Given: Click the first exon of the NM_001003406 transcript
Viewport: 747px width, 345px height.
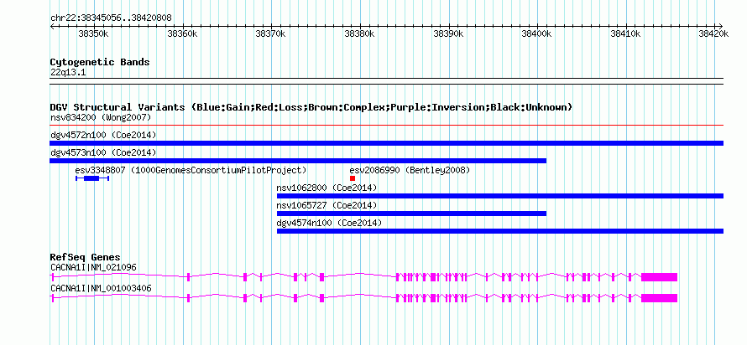Looking at the screenshot, I should (52, 298).
